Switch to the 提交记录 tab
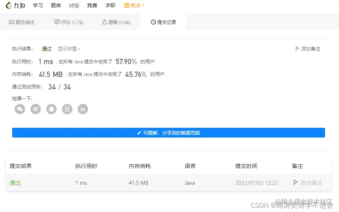Screen dimensions: 339x212 (x=163, y=22)
